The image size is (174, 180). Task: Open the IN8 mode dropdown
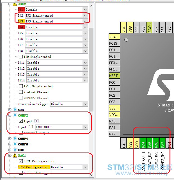(x=56, y=51)
